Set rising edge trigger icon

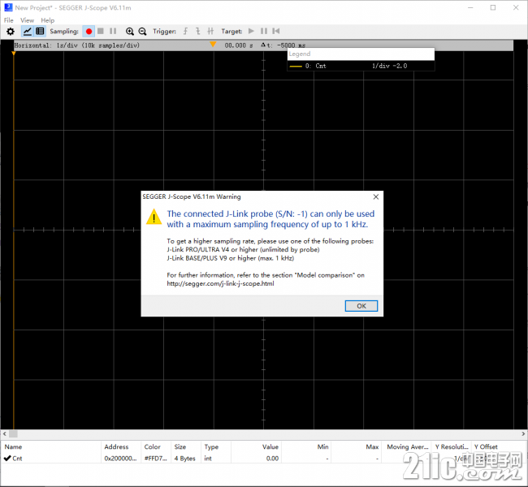185,31
